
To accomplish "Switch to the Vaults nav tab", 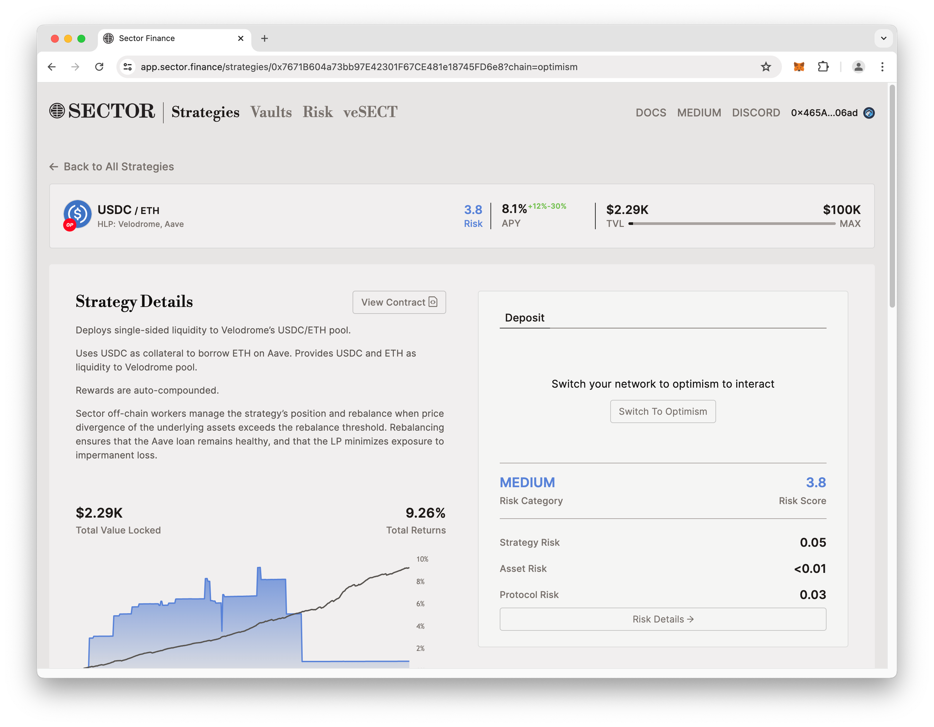I will point(271,112).
